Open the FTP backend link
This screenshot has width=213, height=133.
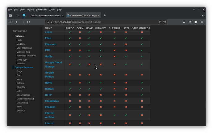click(x=48, y=50)
